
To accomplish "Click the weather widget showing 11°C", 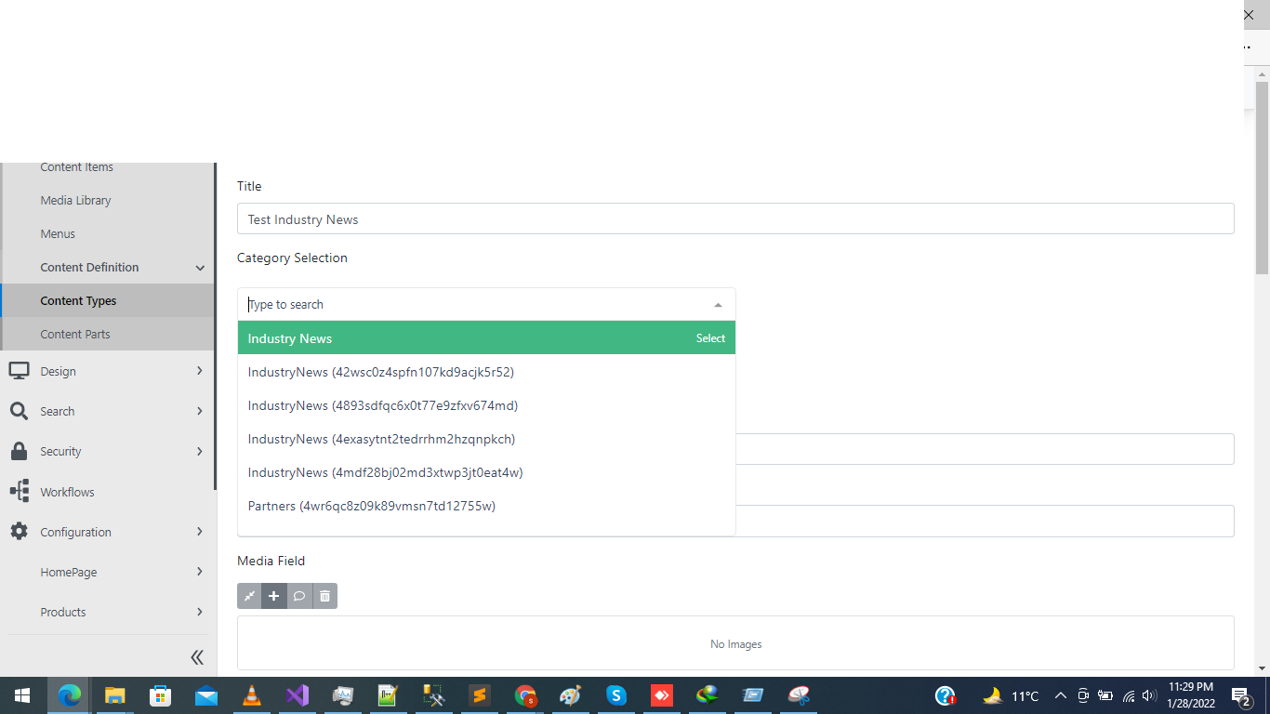I will [x=1011, y=695].
